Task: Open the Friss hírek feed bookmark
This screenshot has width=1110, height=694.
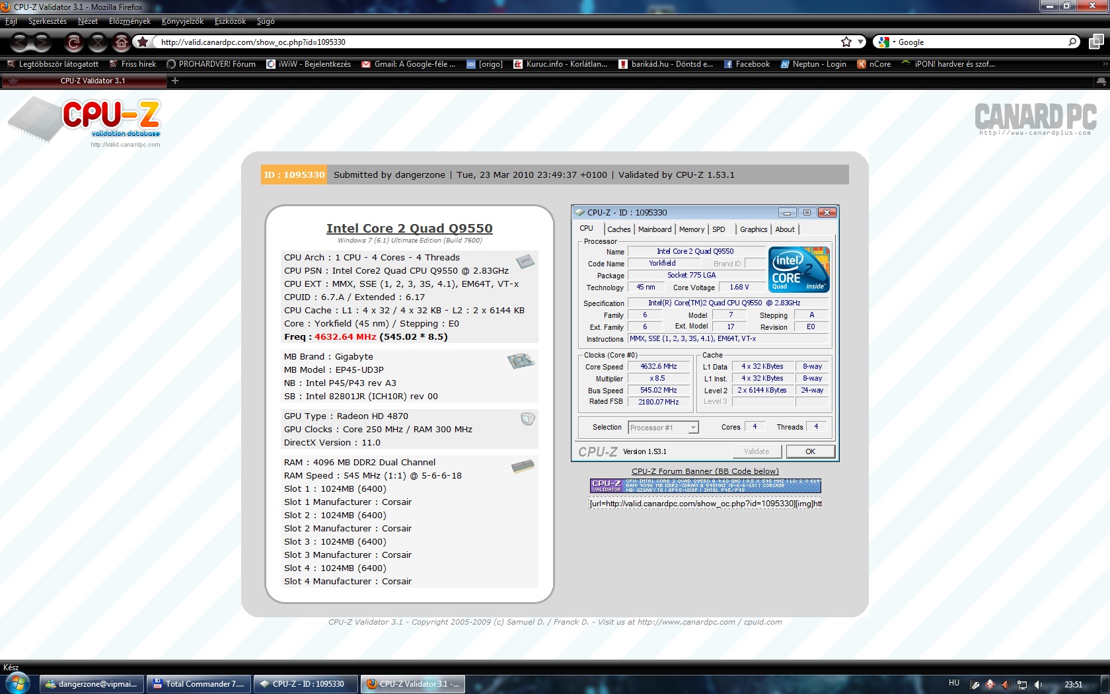Action: click(133, 64)
